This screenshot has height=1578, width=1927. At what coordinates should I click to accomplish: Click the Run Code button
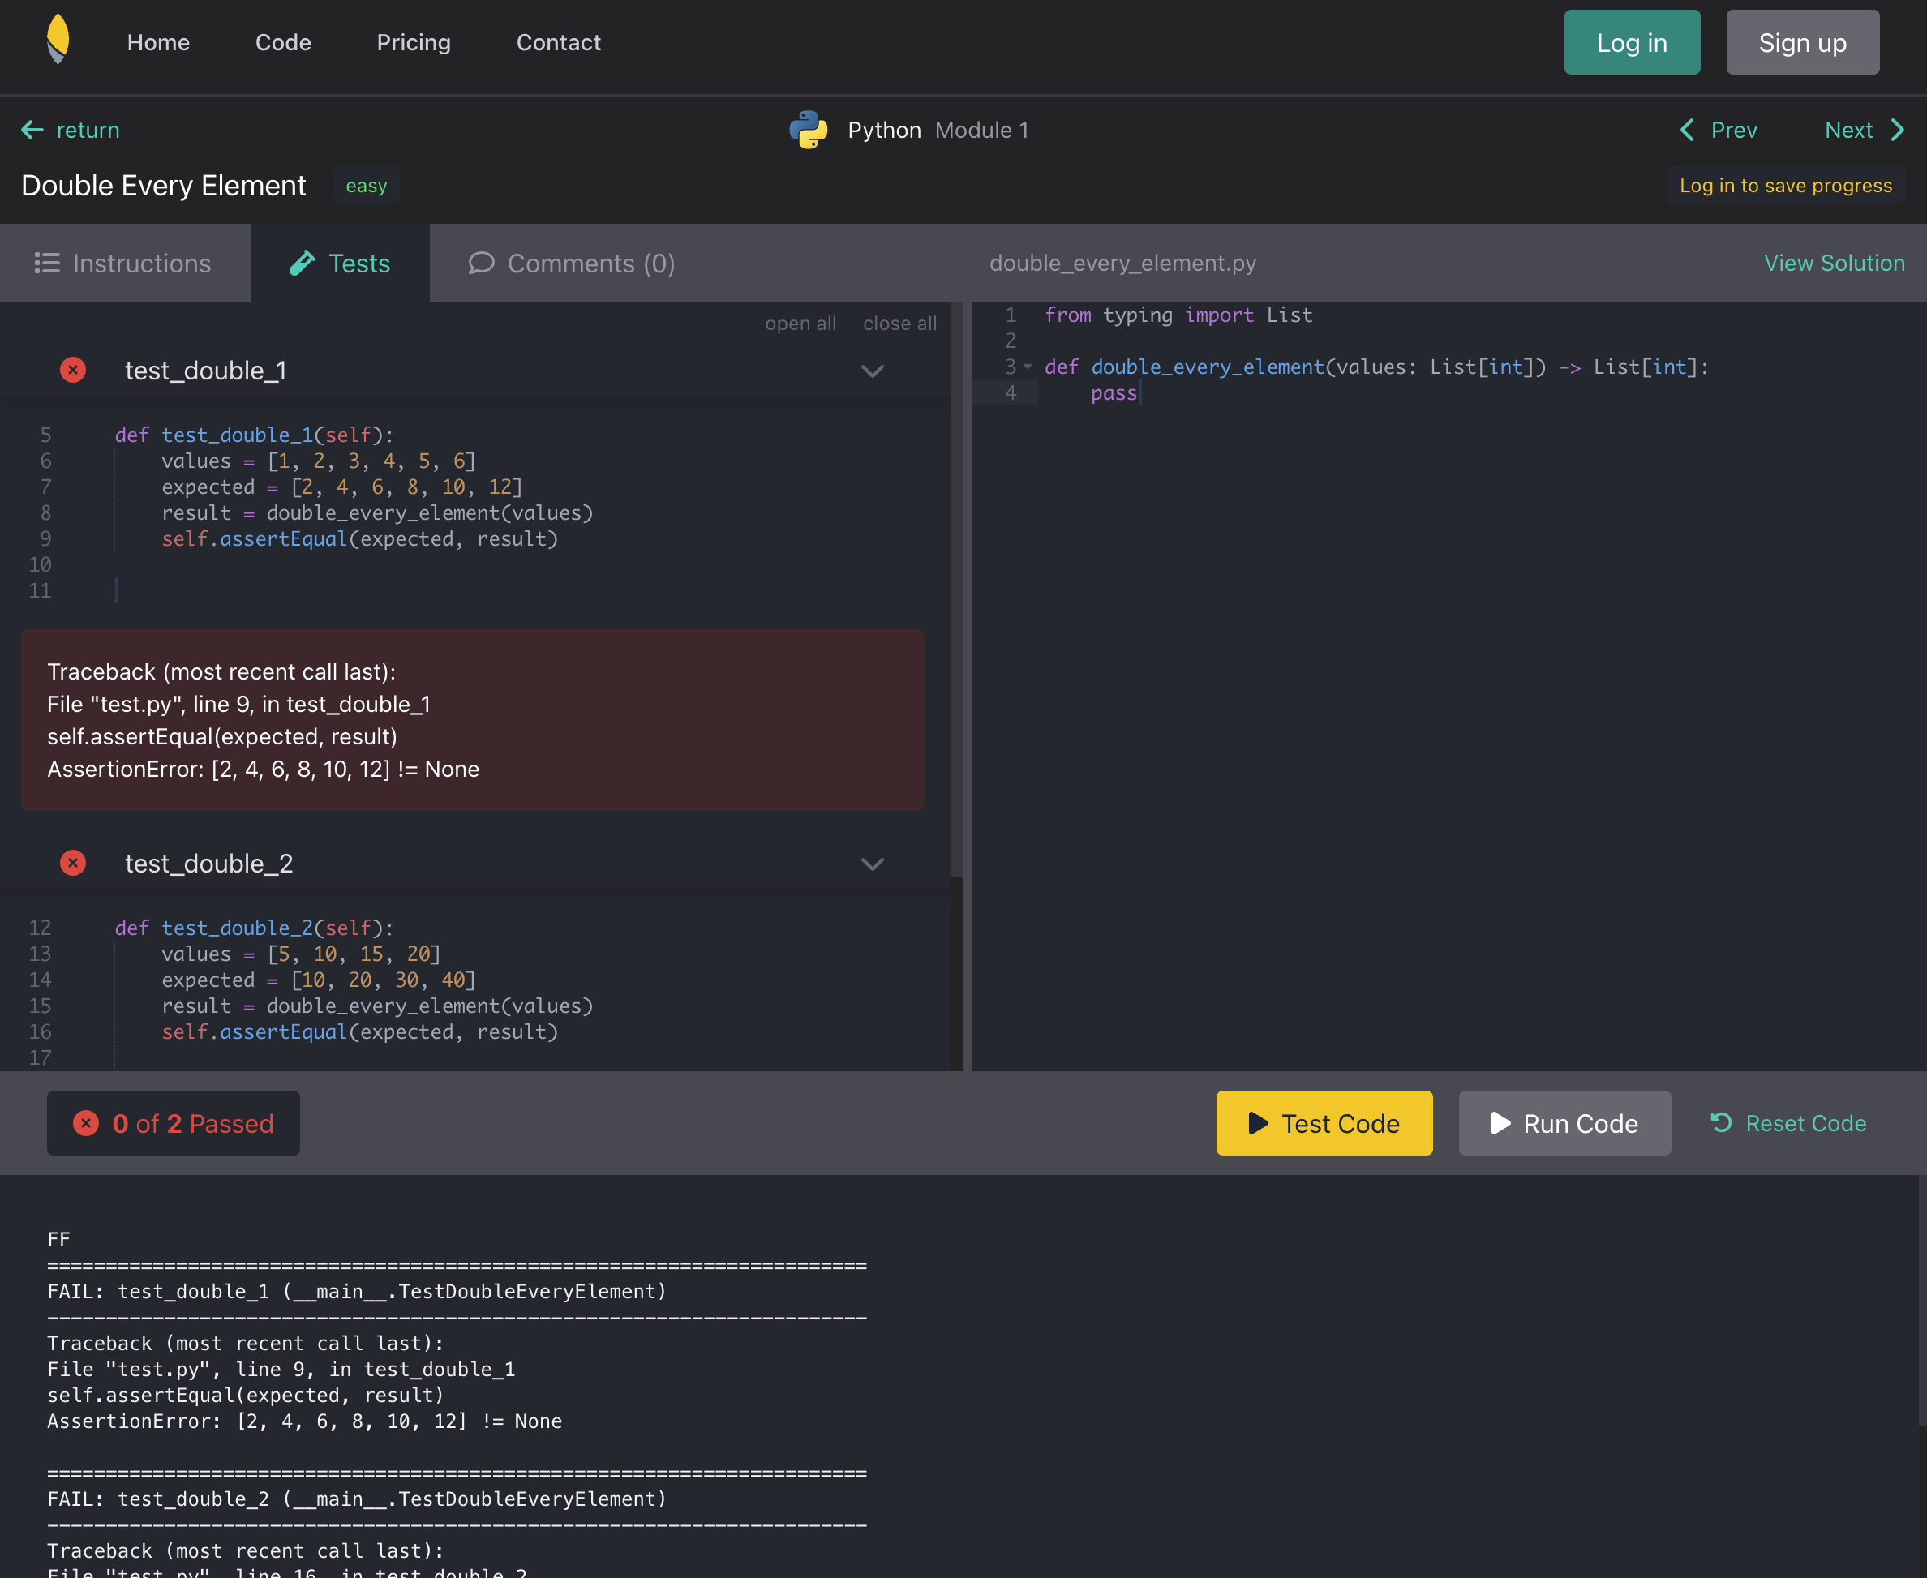[x=1564, y=1124]
